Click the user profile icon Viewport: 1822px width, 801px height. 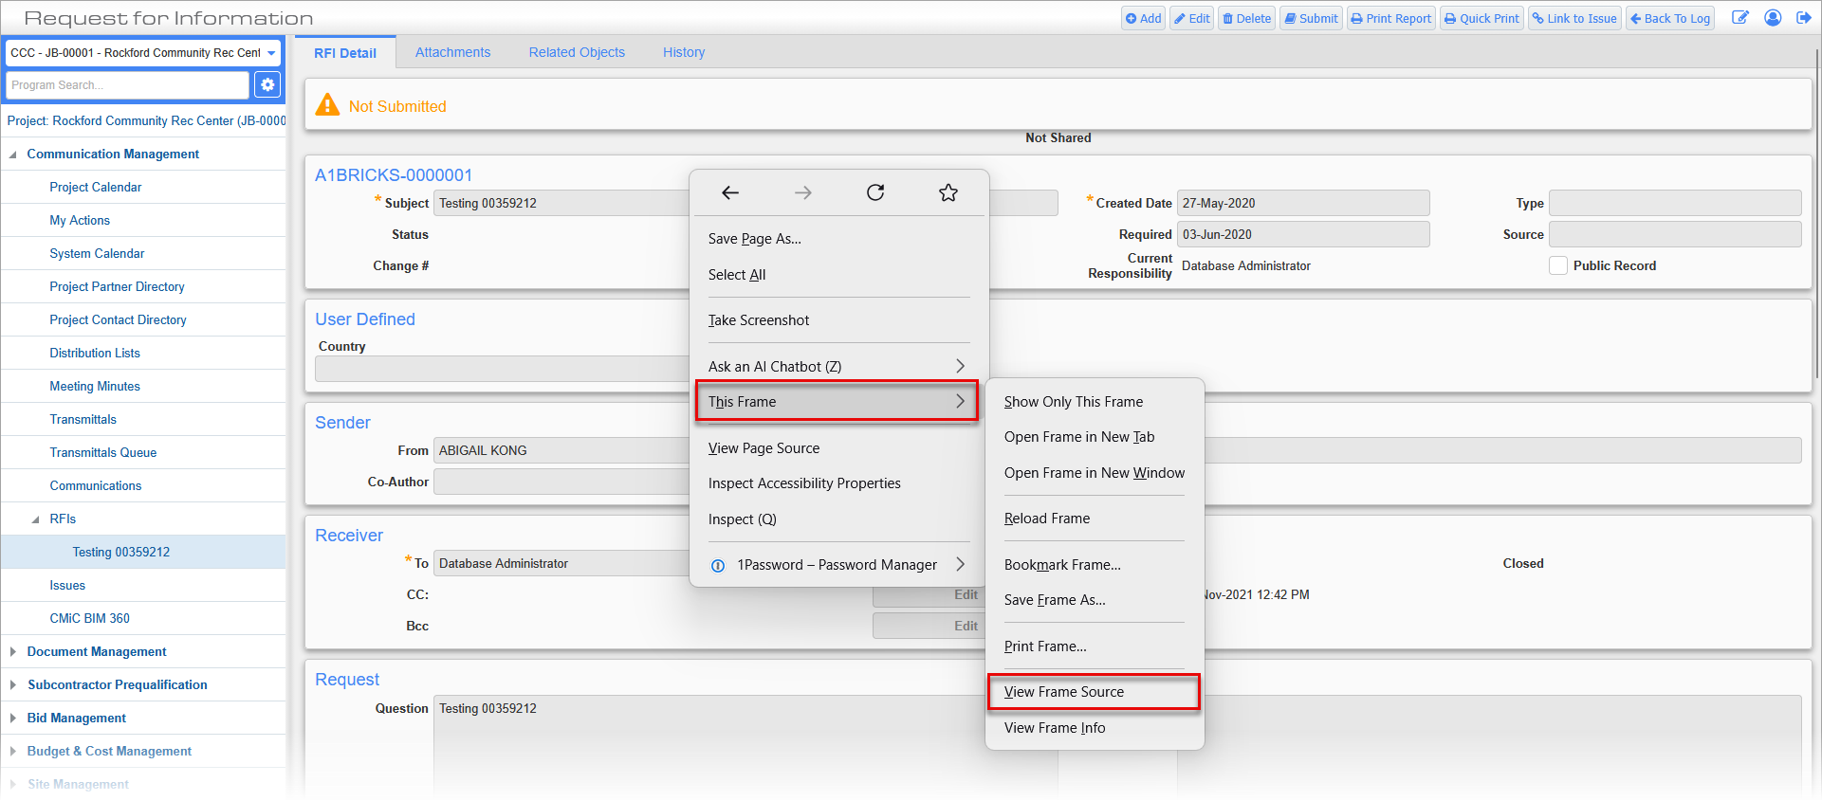pyautogui.click(x=1772, y=18)
